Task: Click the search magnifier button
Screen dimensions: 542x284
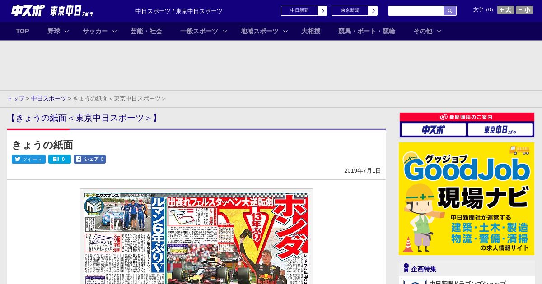Action: pos(450,11)
